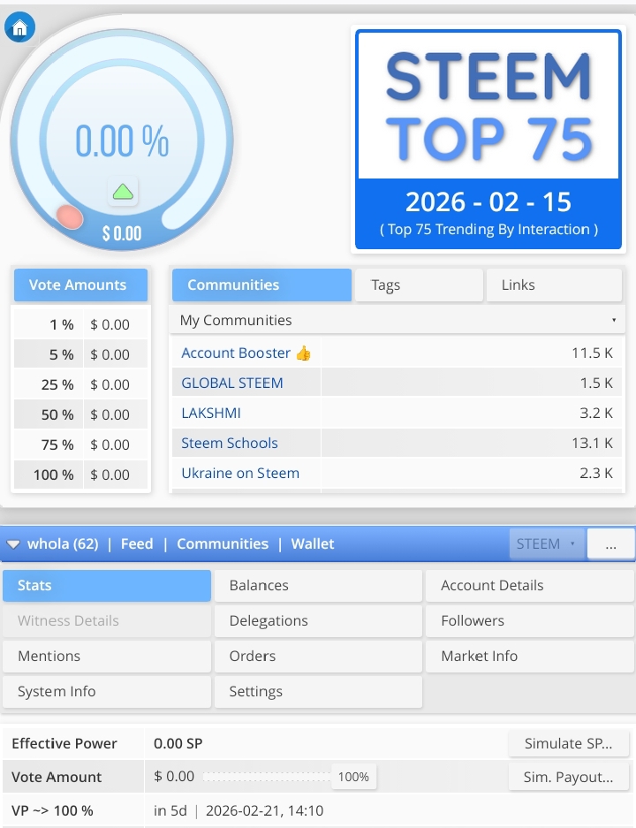Click the VP ~> 100 % label
Viewport: 636px width, 828px height.
coord(52,810)
